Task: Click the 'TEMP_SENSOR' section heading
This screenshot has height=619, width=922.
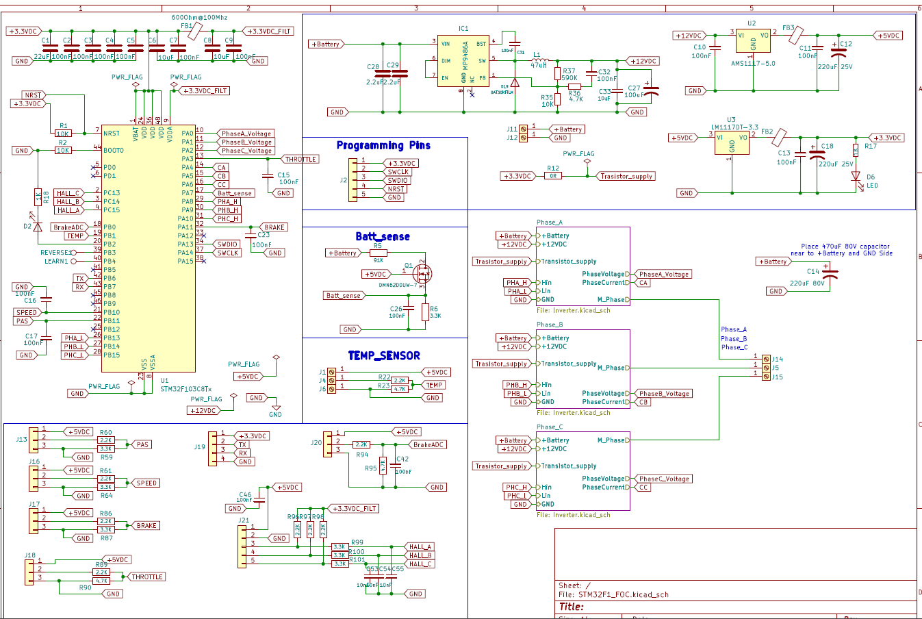Action: pos(384,355)
